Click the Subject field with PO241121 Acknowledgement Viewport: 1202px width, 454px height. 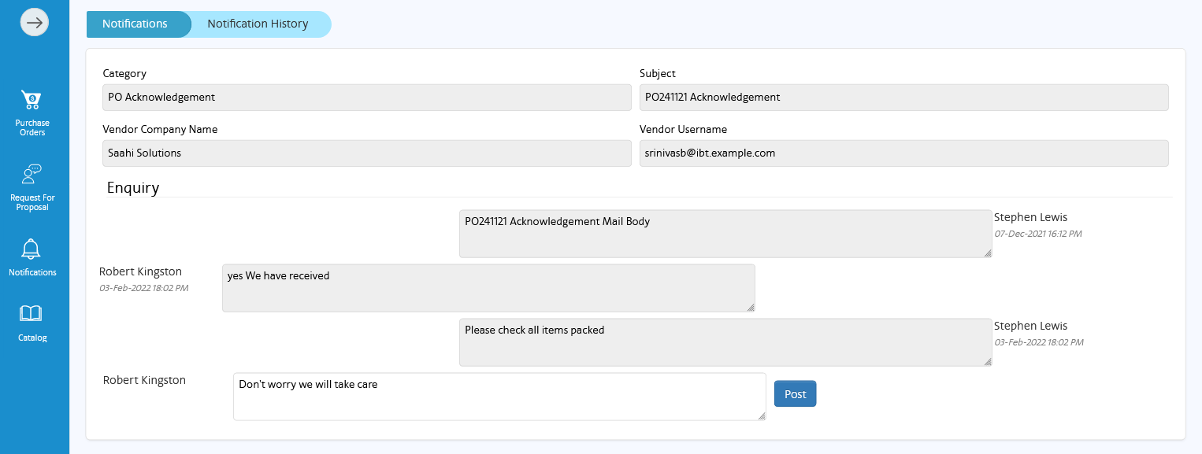[903, 98]
